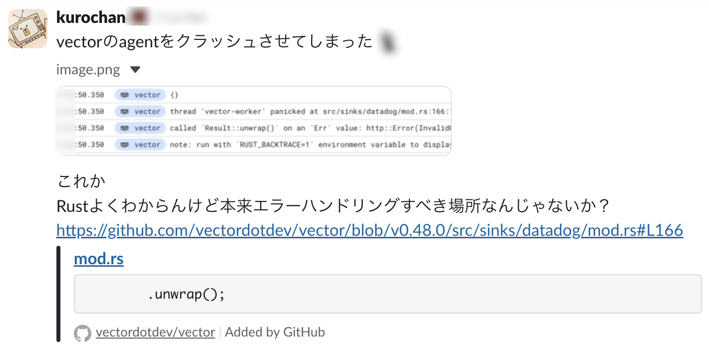
Task: Click kurochan's username to view their profile
Action: tap(91, 16)
